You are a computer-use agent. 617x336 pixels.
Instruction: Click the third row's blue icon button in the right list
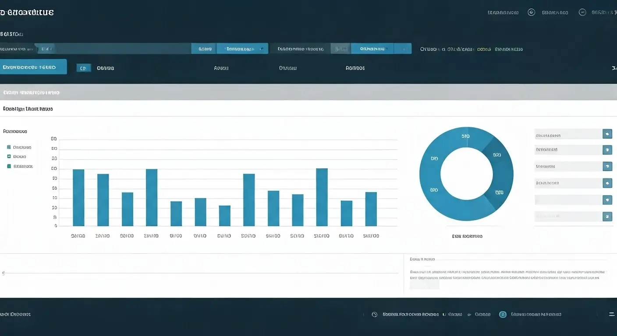pos(607,166)
